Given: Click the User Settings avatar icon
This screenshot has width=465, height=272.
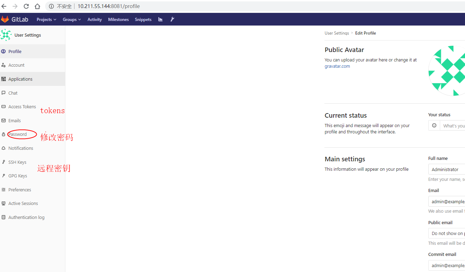Looking at the screenshot, I should point(6,35).
